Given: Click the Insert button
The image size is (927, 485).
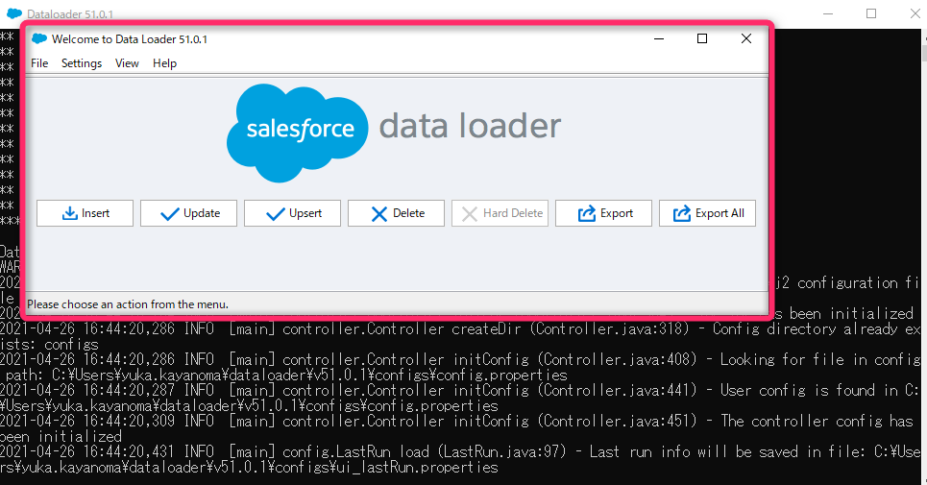Looking at the screenshot, I should click(85, 213).
